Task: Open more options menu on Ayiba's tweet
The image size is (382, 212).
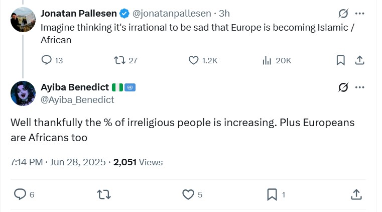Action: pyautogui.click(x=359, y=87)
